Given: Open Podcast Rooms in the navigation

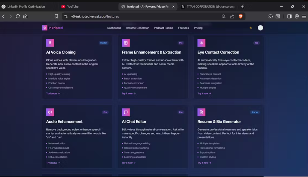Looking at the screenshot, I should (163, 28).
